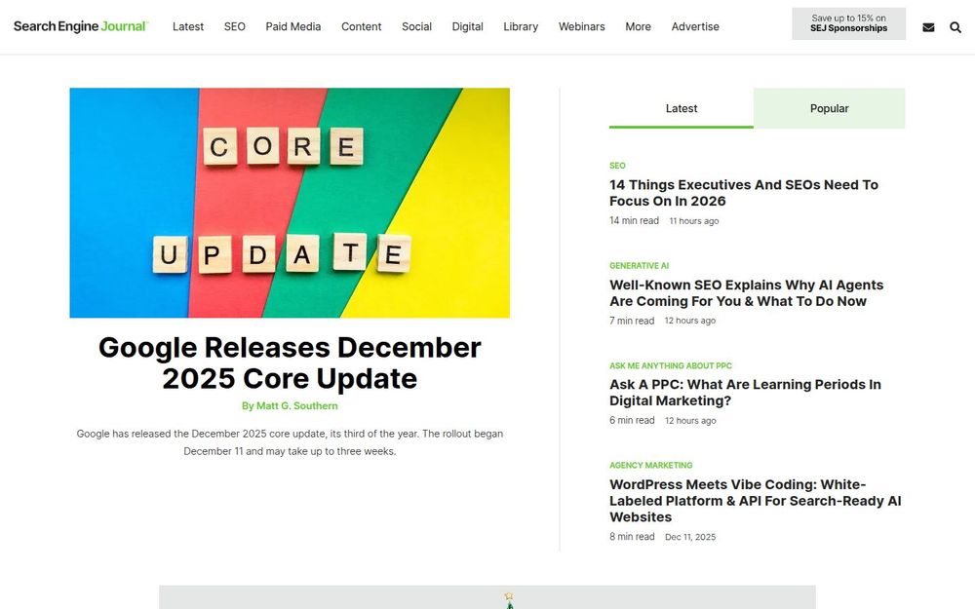Open the Core Update featured image
Screen dimensions: 975x609
(290, 203)
